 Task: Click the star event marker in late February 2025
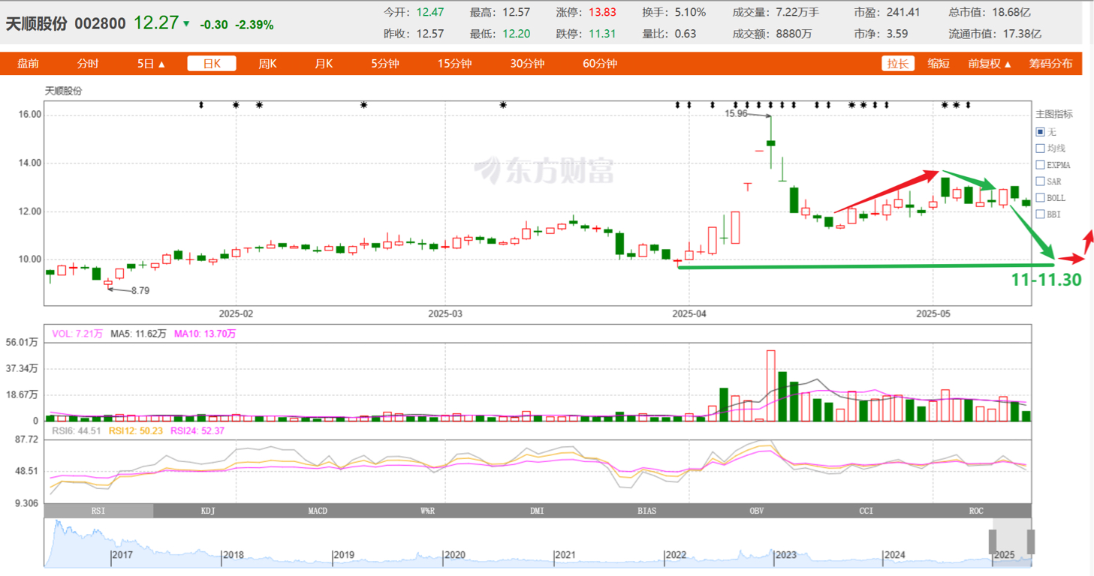(x=363, y=105)
